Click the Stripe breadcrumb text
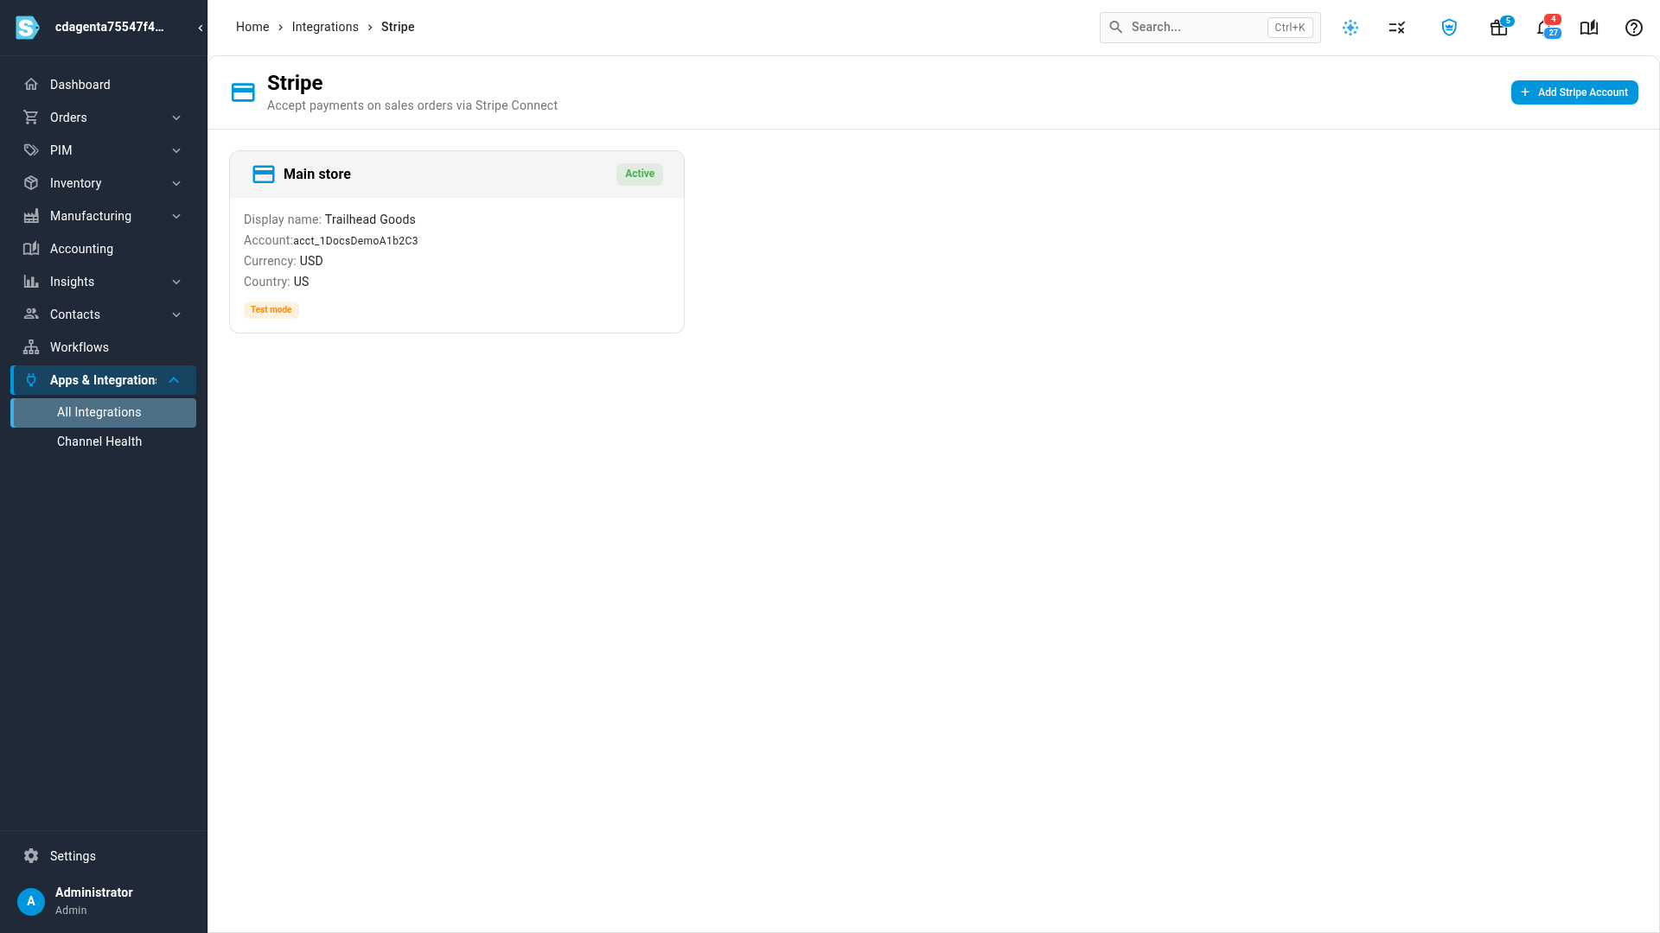This screenshot has width=1660, height=933. (x=398, y=27)
